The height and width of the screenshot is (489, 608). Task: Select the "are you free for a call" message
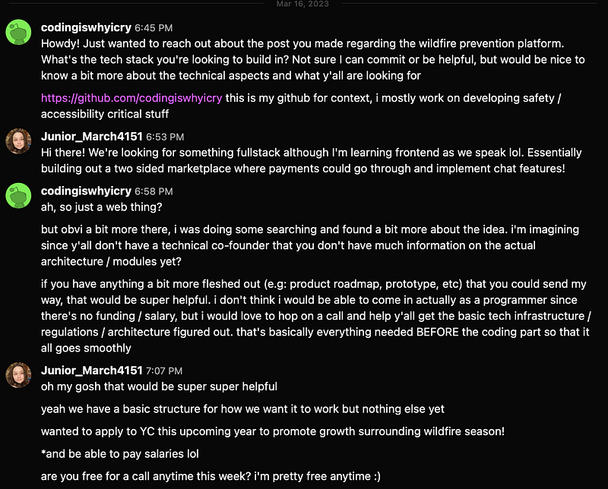click(x=211, y=476)
